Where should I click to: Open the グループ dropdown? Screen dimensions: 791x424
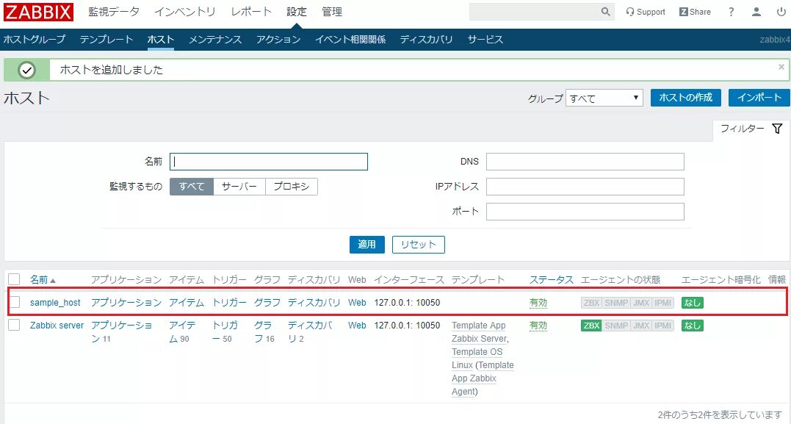(x=604, y=98)
